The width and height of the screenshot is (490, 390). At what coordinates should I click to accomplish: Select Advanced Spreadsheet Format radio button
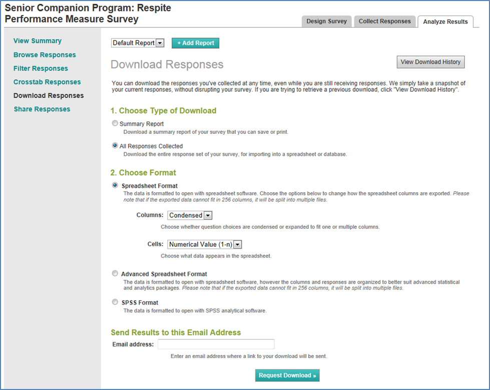[115, 274]
